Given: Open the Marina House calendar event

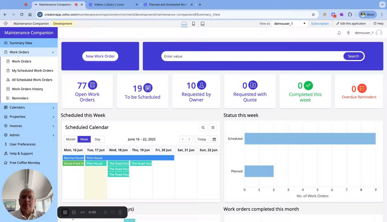Looking at the screenshot, I should pyautogui.click(x=73, y=158).
